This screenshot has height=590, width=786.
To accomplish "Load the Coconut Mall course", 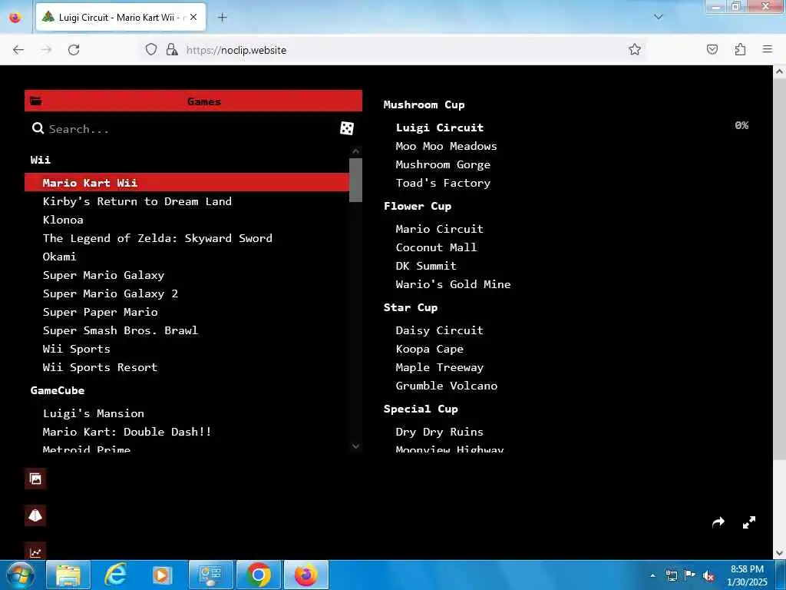I will [x=436, y=247].
